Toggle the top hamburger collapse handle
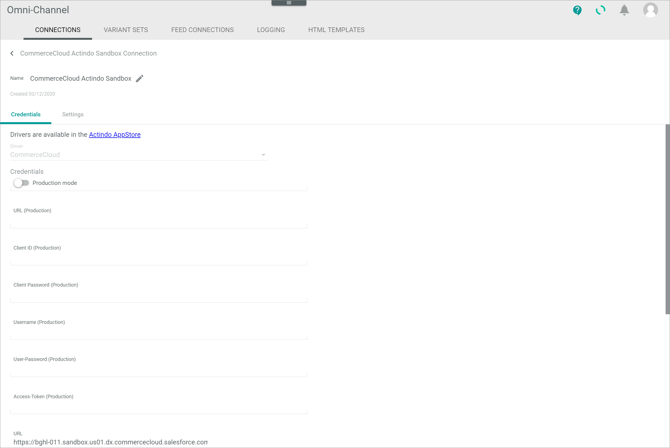Screen dimensions: 670x448 289,3
